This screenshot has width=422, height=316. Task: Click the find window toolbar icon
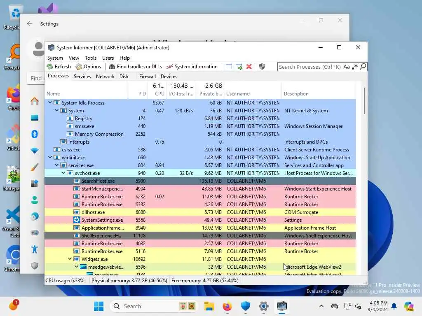(229, 67)
